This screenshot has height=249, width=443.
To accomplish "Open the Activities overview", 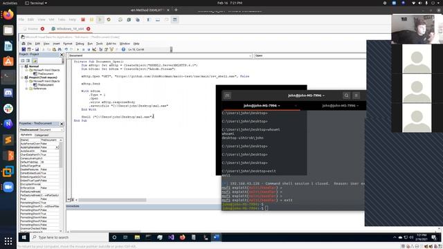I will [10, 3].
